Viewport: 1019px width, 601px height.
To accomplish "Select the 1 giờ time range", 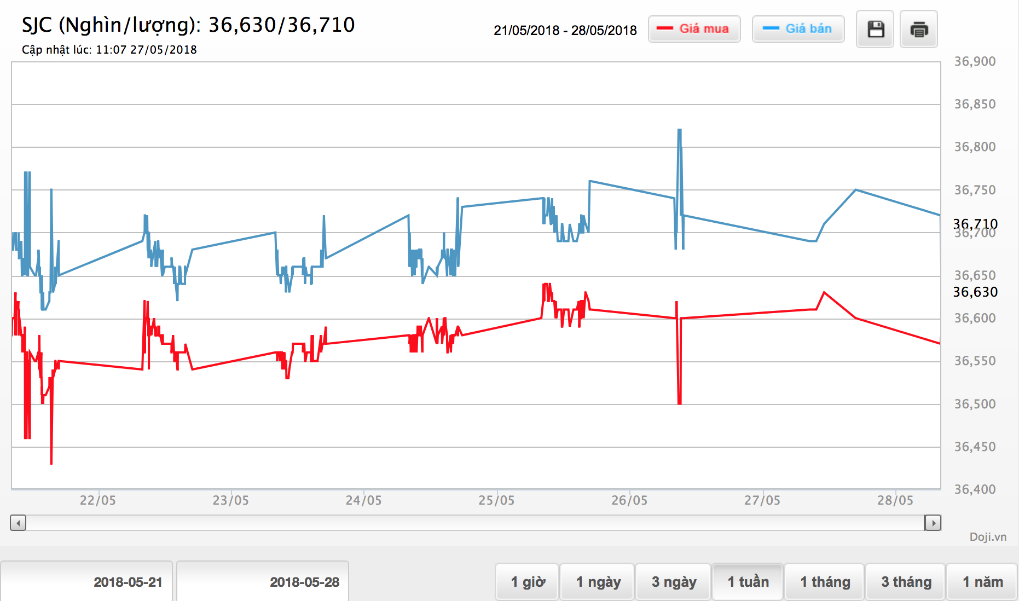I will [528, 582].
